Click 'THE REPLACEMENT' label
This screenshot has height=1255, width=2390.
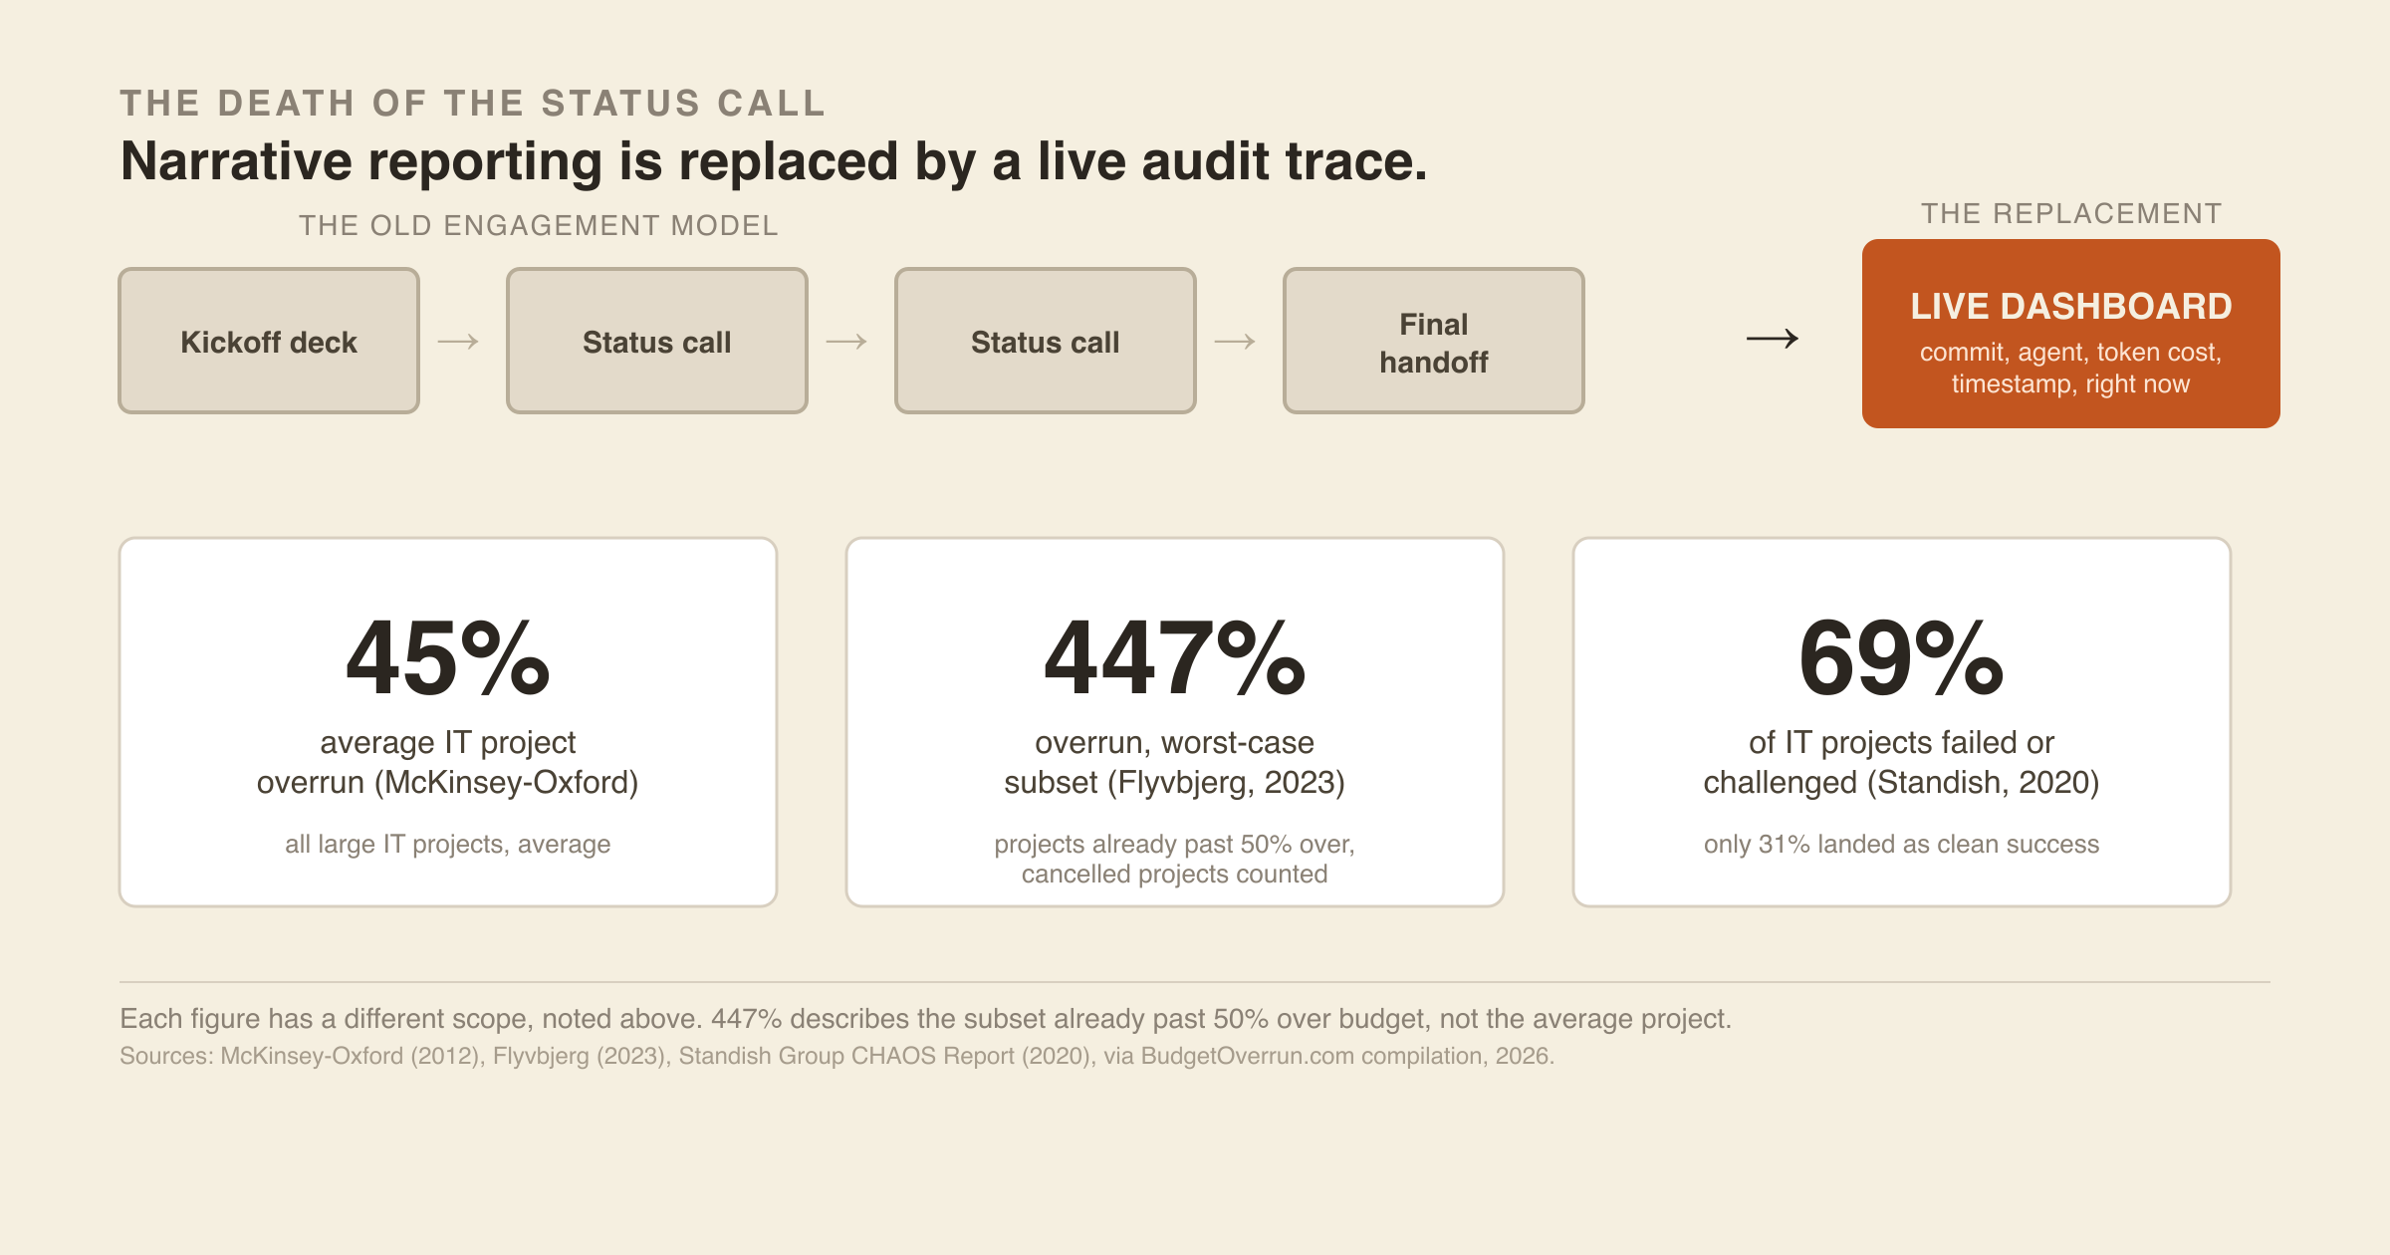coord(2071,214)
